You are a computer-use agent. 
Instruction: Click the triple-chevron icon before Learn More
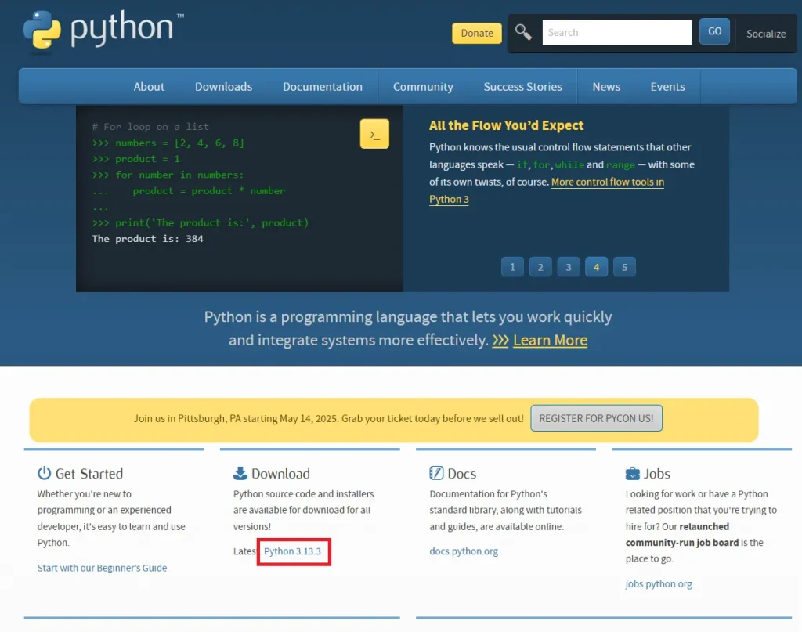click(500, 341)
